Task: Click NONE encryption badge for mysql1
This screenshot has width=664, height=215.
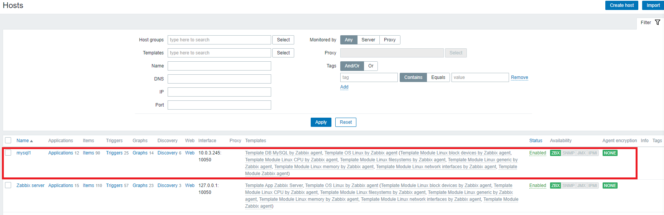Action: 610,153
